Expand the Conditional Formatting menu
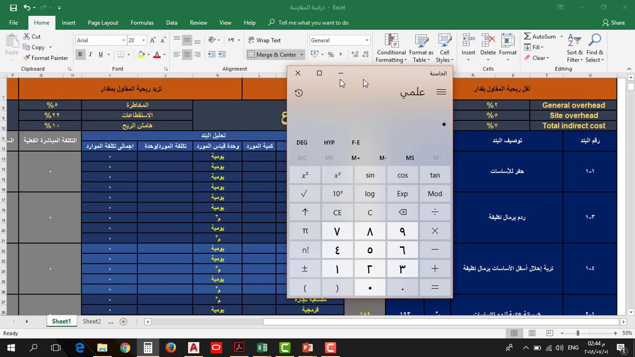Image resolution: width=635 pixels, height=357 pixels. click(391, 49)
